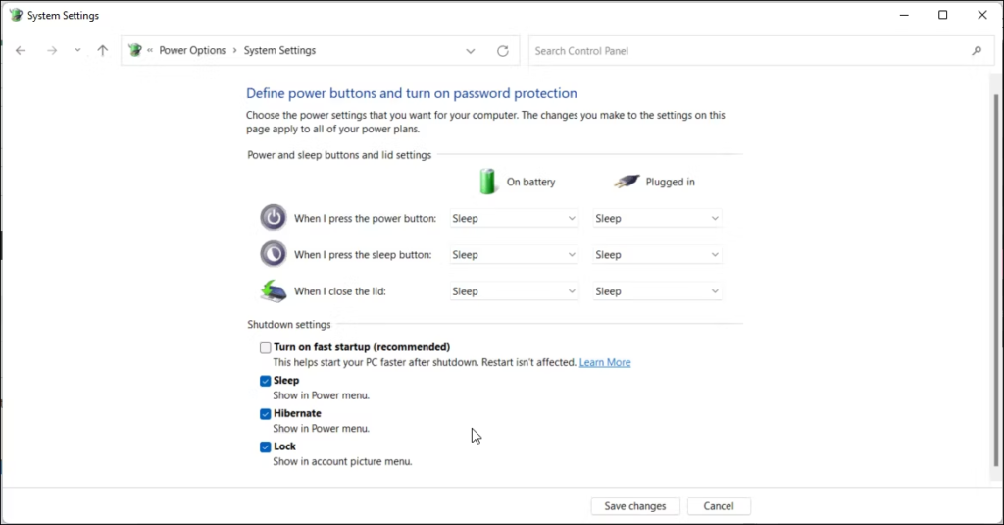1004x525 pixels.
Task: Go up one level with up arrow
Action: click(x=102, y=50)
